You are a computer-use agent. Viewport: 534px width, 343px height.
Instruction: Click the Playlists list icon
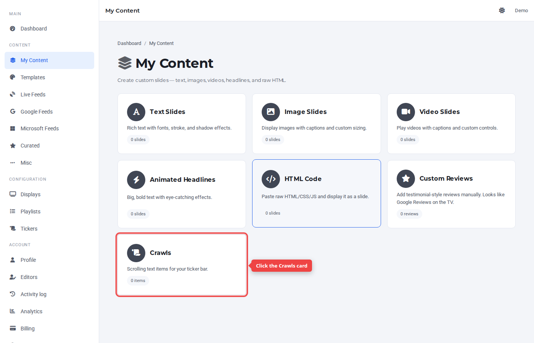(x=13, y=211)
